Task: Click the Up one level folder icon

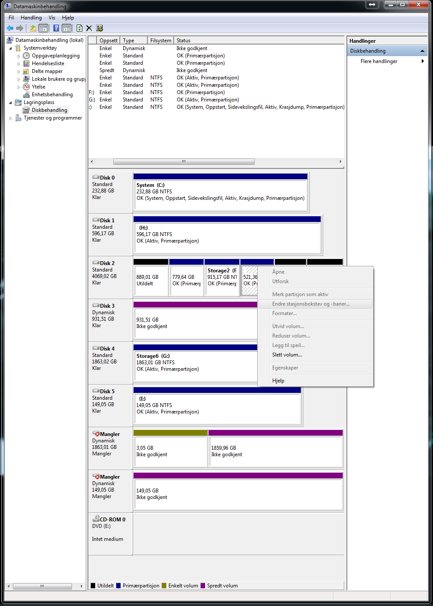Action: (33, 28)
